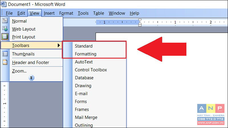Expand the full View menu with chevron
This screenshot has width=228, height=128.
point(31,78)
